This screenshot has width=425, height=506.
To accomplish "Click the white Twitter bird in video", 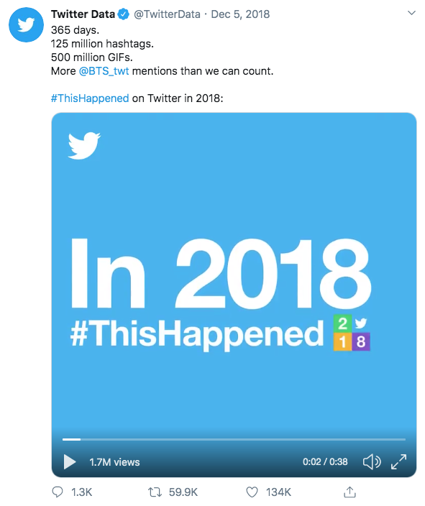I will click(x=84, y=145).
